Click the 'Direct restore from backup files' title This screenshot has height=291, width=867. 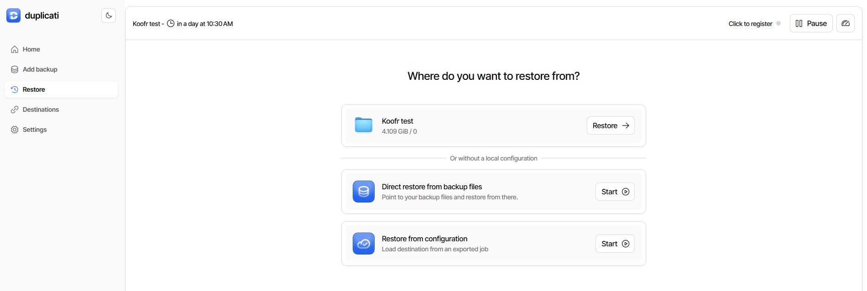point(432,187)
